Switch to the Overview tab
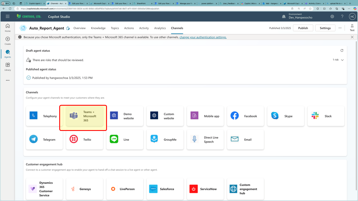Screen dimensions: 358x201 coord(79,28)
